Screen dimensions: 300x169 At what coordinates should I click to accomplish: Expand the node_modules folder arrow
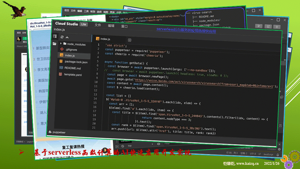pyautogui.click(x=61, y=43)
